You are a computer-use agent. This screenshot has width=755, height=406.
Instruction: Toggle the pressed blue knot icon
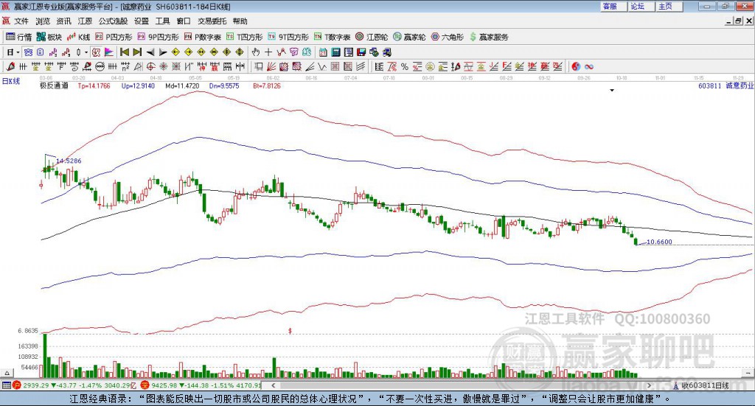point(28,52)
